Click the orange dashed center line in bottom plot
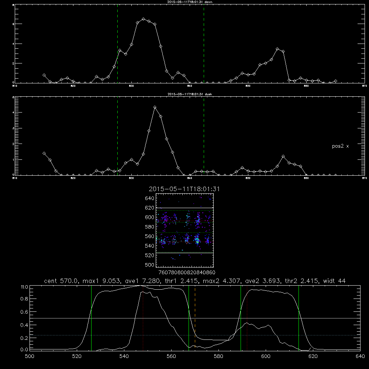The width and height of the screenshot is (369, 369). point(195,318)
